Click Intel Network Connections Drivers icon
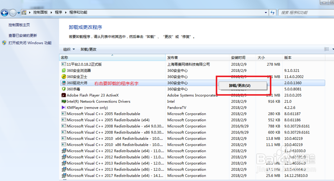 click(x=63, y=101)
